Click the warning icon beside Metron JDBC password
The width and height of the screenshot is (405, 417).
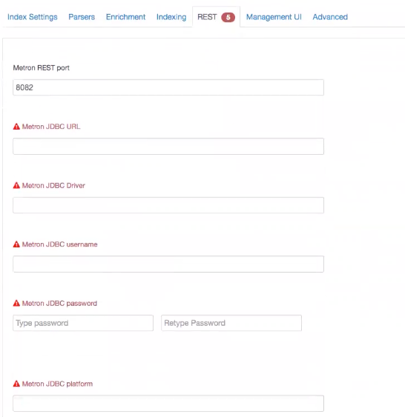16,303
